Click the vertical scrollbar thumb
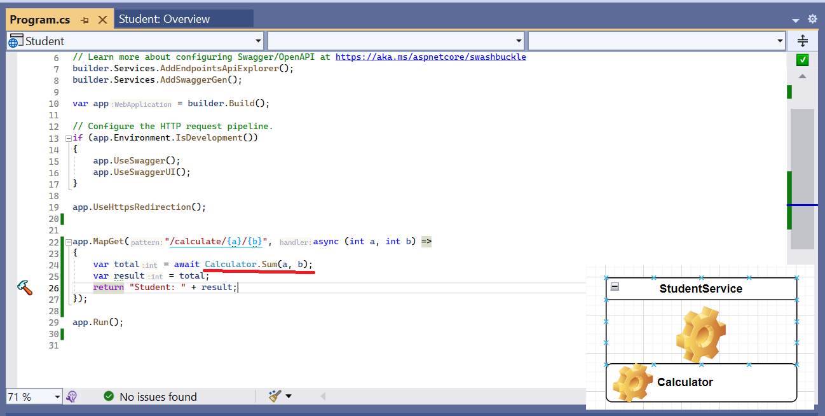Screen dimensions: 825x416 pyautogui.click(x=802, y=178)
